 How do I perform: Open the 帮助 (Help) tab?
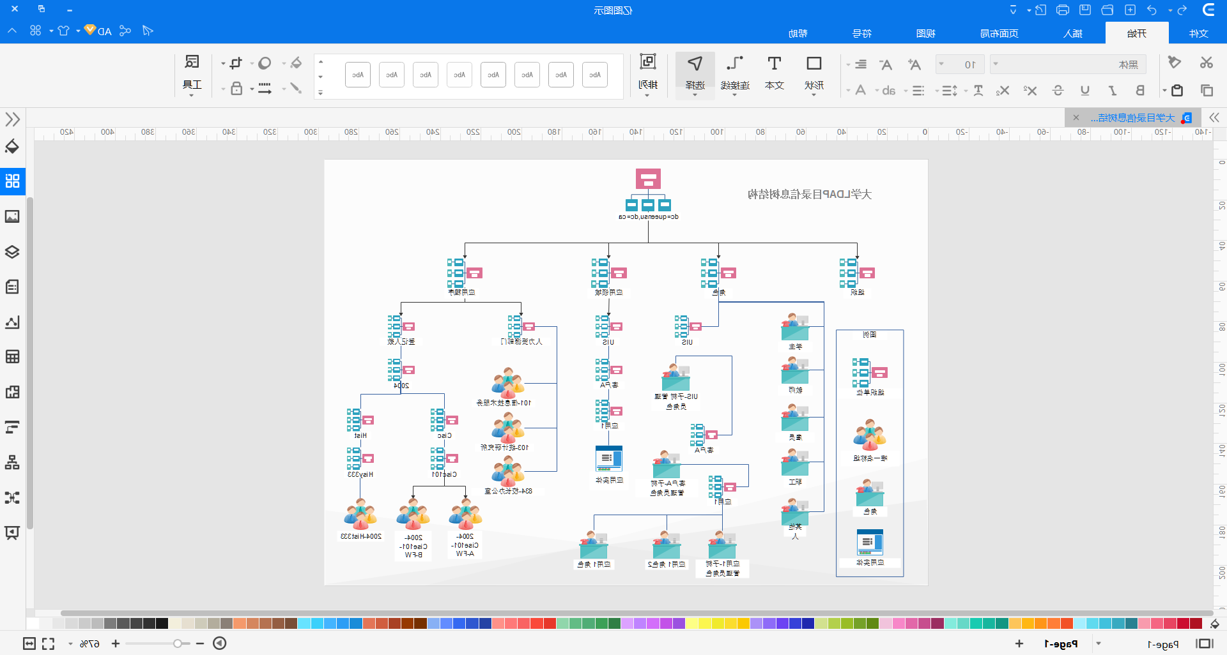[798, 33]
